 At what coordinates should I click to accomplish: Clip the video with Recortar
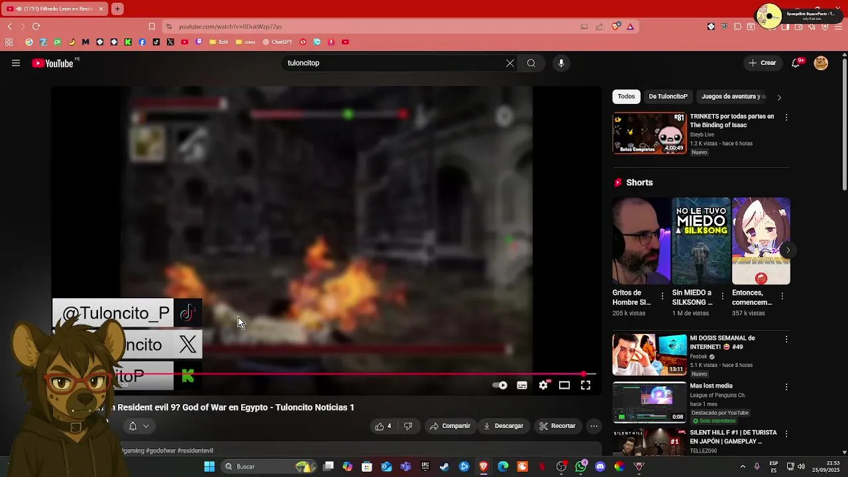point(557,426)
